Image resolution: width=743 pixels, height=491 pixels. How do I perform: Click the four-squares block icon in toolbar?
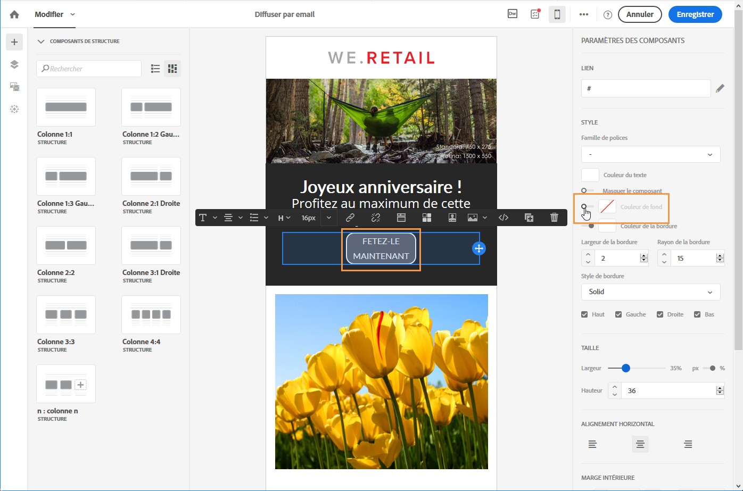click(x=427, y=218)
